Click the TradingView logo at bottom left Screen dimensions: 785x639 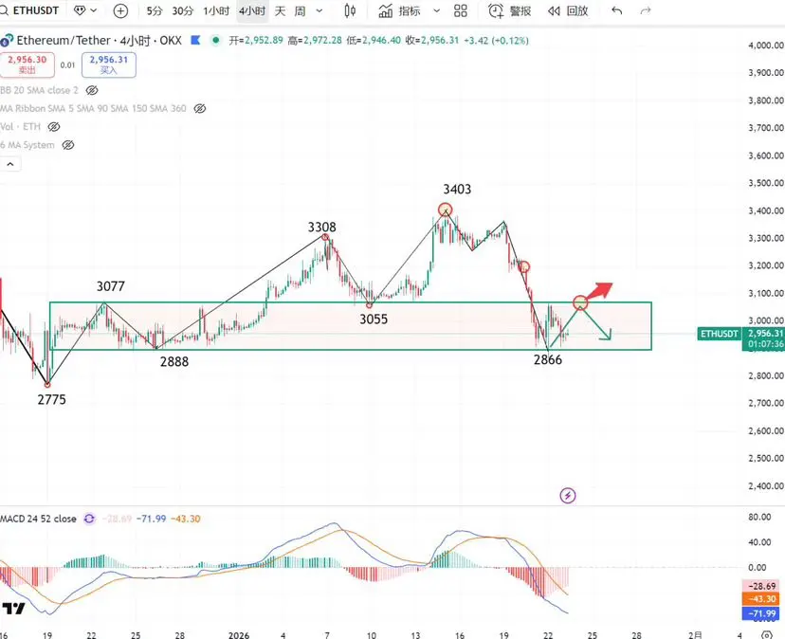point(13,609)
